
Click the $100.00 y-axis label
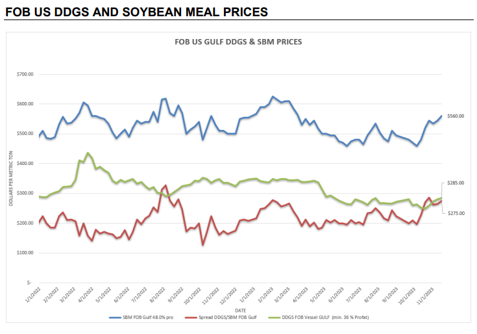[x=25, y=253]
